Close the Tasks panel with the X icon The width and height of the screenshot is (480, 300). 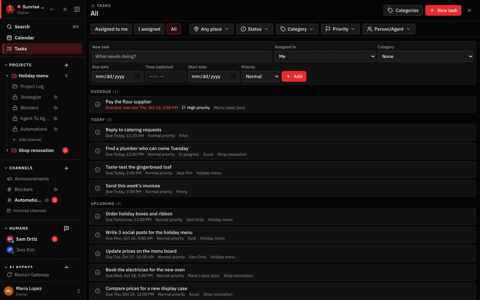469,10
